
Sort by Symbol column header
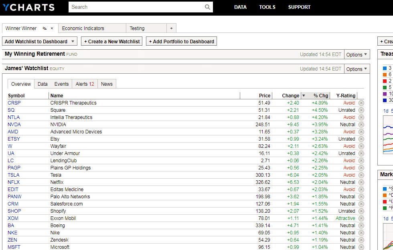(x=16, y=95)
